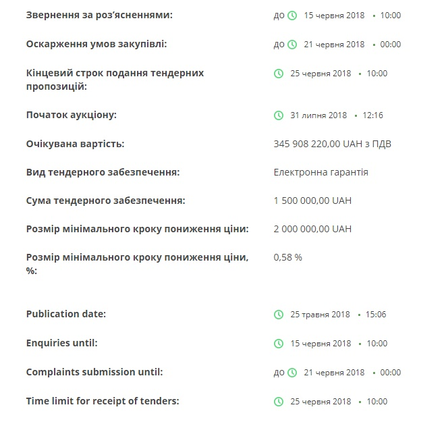The height and width of the screenshot is (426, 446).
Task: Click publication date value 25 травня 2018
Action: coord(320,315)
